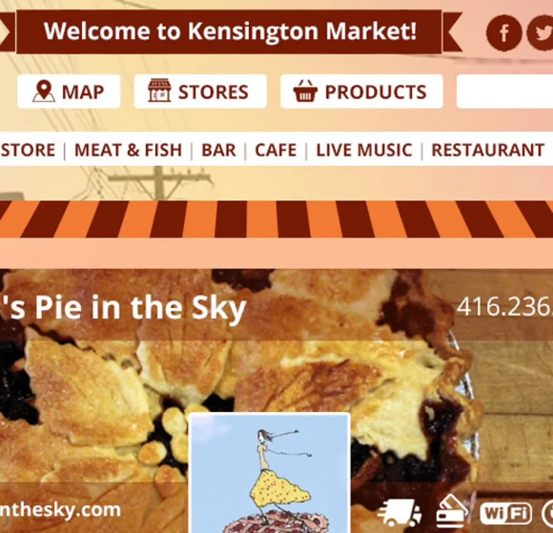
Task: Click the Welcome to Kensington Market banner
Action: 229,32
